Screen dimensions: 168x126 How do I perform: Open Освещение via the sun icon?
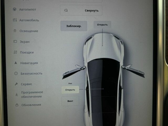click(x=15, y=31)
